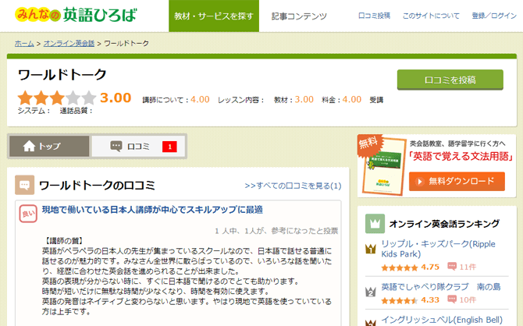Click the 料金：4.00 rating text
Image resolution: width=523 pixels, height=326 pixels.
pyautogui.click(x=342, y=99)
